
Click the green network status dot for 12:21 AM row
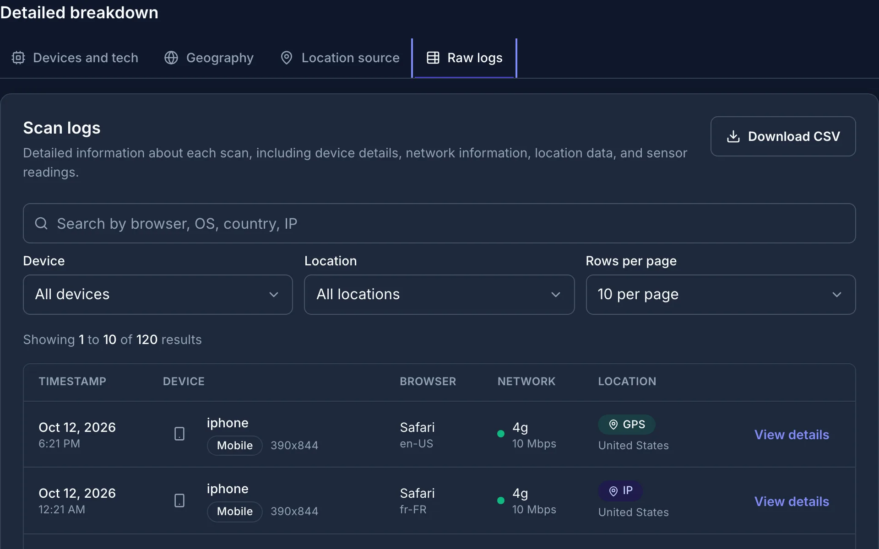(501, 501)
